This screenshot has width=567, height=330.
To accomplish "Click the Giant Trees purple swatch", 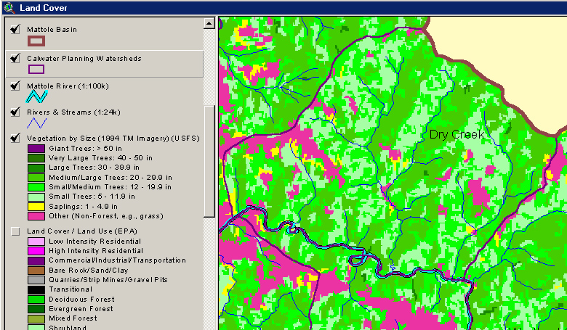I will point(36,149).
